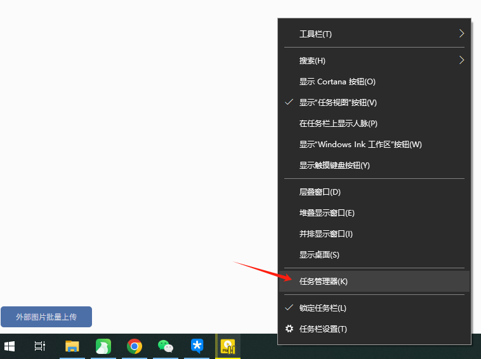Open File Explorer from the taskbar
Screen dimensions: 481x359
pos(72,346)
